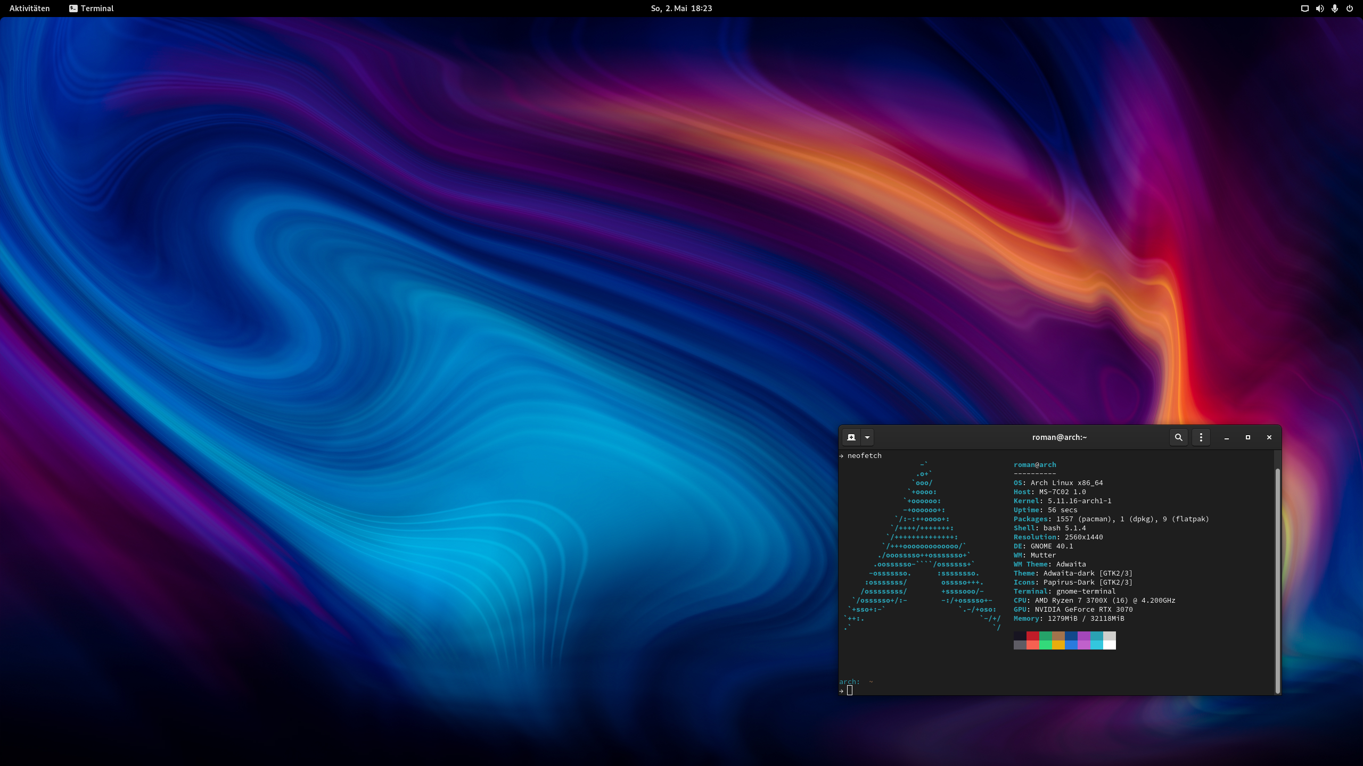
Task: Click the 'Theme: Adwaita-dark [GTK2/3]' line
Action: [x=1073, y=573]
